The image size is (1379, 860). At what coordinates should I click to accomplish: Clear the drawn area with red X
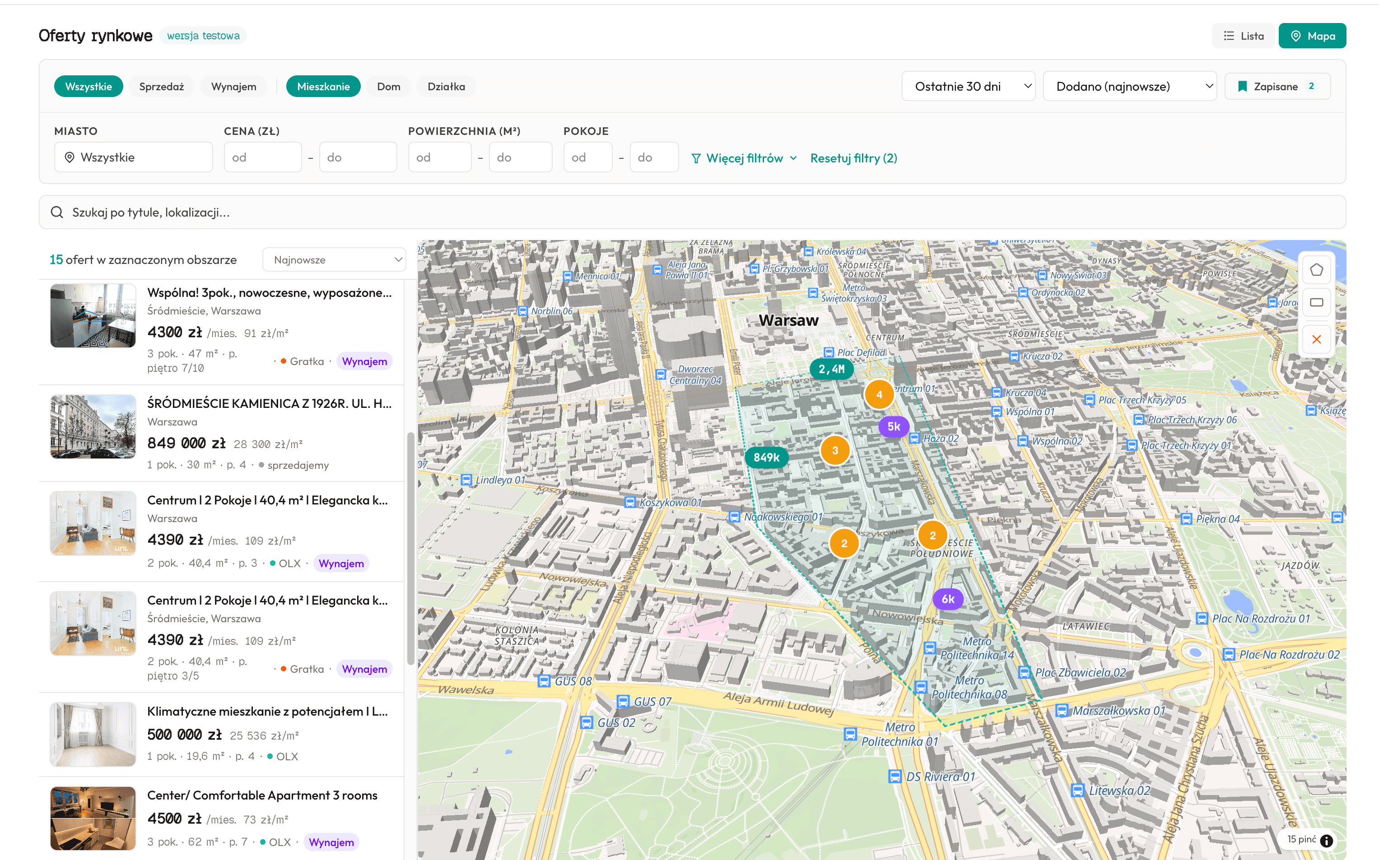click(x=1316, y=340)
